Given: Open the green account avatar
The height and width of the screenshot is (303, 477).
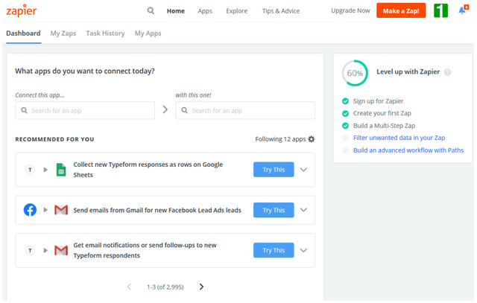Looking at the screenshot, I should 440,10.
